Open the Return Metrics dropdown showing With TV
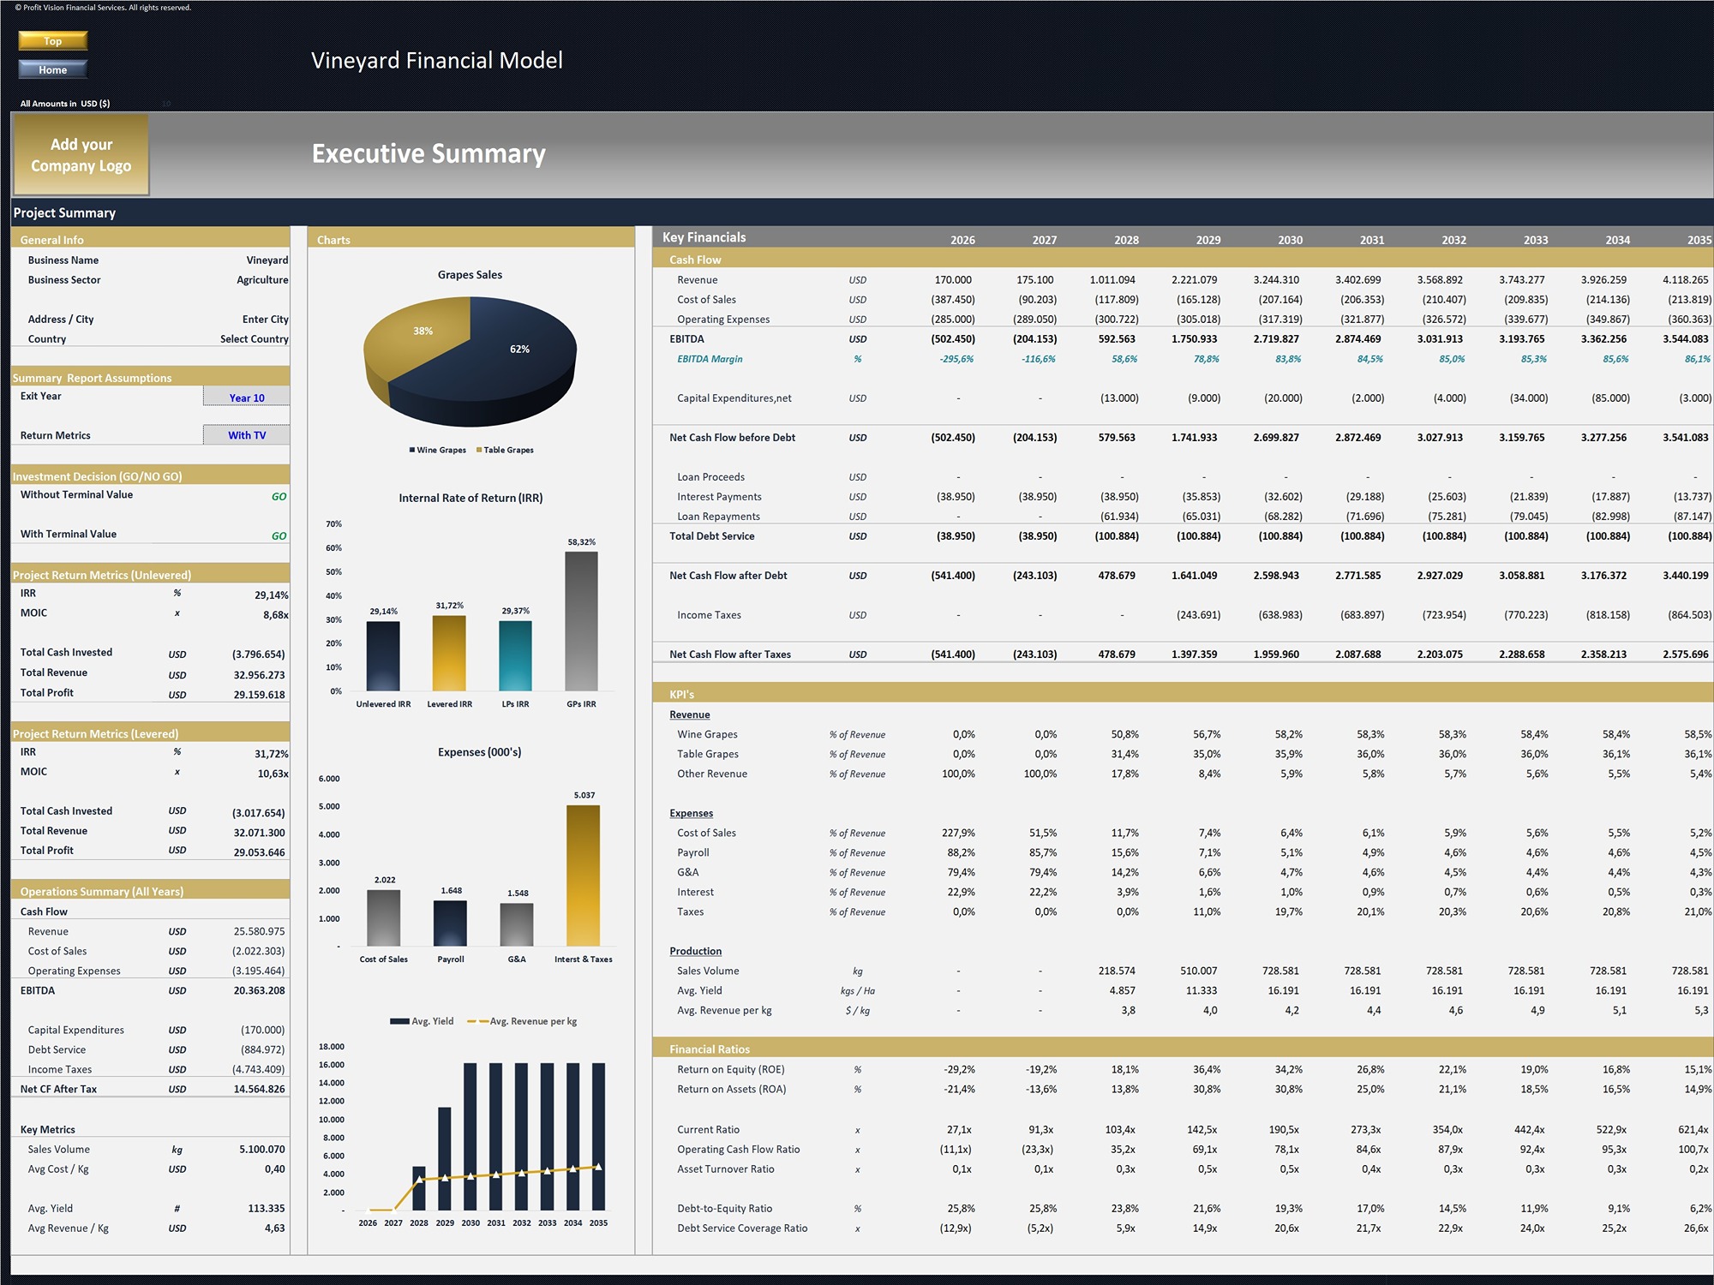This screenshot has height=1285, width=1714. [x=246, y=435]
